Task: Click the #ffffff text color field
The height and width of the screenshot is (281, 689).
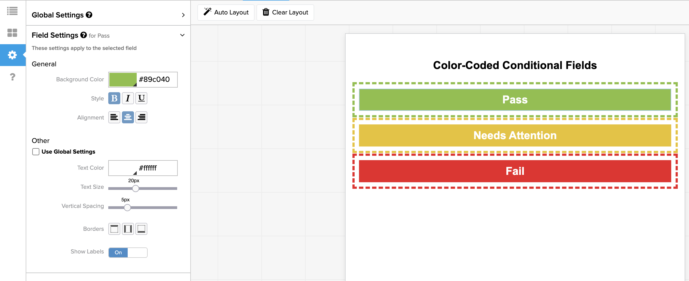Action: [157, 168]
